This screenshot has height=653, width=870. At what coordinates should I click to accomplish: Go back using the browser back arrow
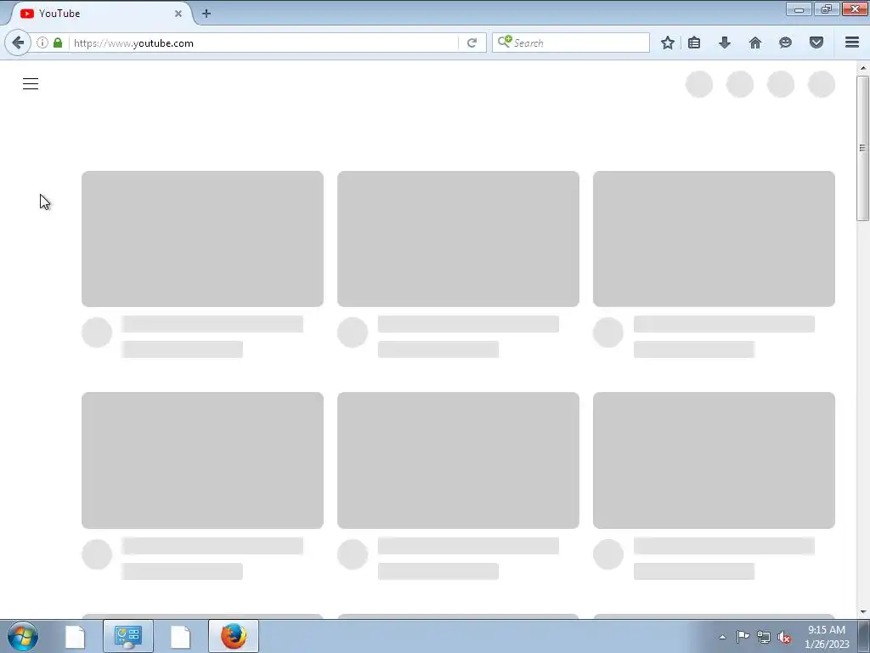pos(18,43)
